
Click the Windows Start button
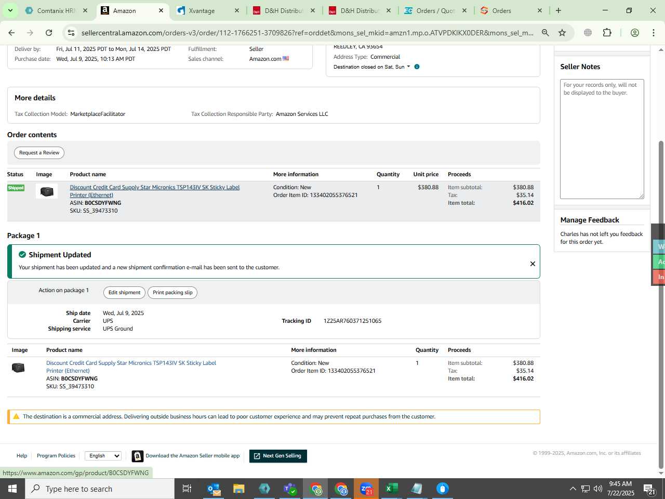click(x=12, y=489)
